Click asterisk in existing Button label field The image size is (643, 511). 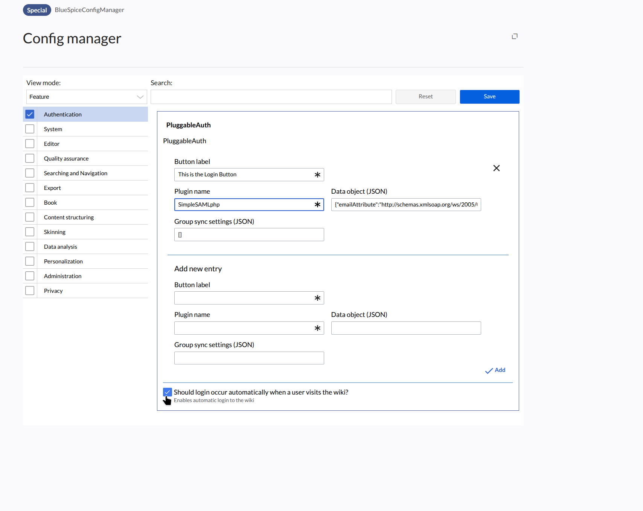[317, 175]
